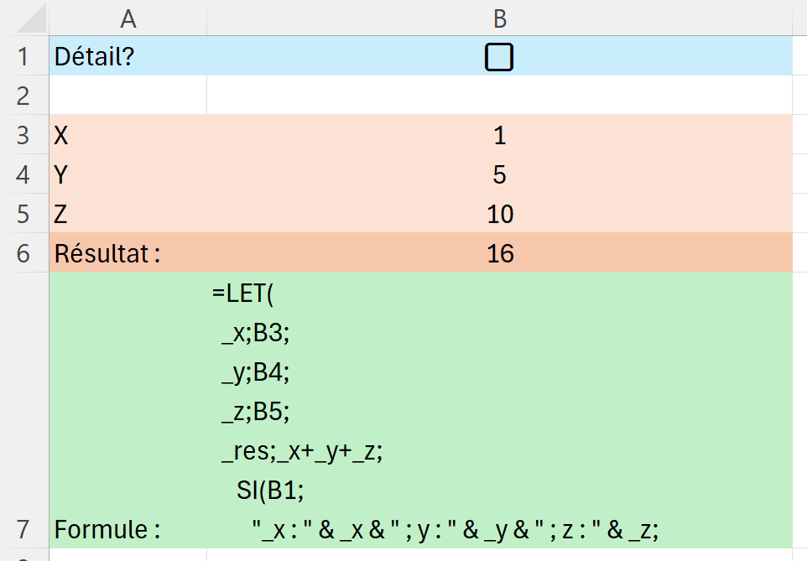Image resolution: width=807 pixels, height=561 pixels.
Task: Click the result cell showing 16
Action: 500,252
